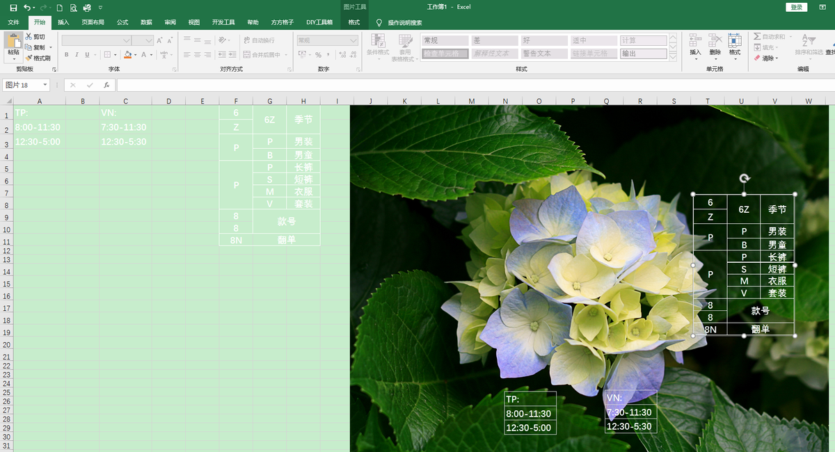Click Tell me (操作说明搜索) search box
This screenshot has width=835, height=452.
(404, 22)
